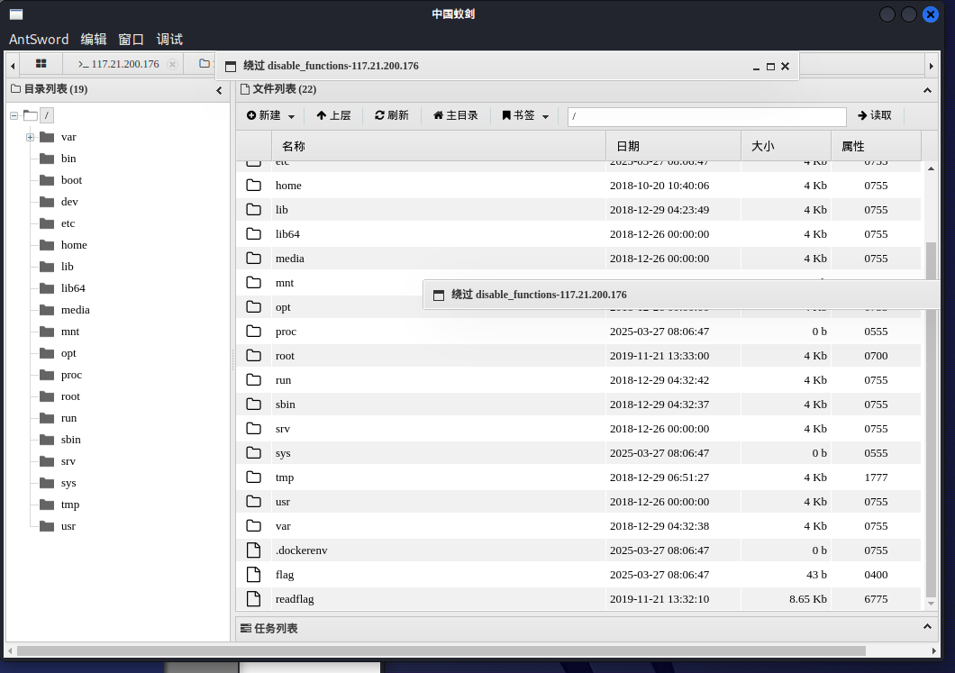The height and width of the screenshot is (673, 955).
Task: Select the tmp folder in the tree
Action: tap(70, 505)
